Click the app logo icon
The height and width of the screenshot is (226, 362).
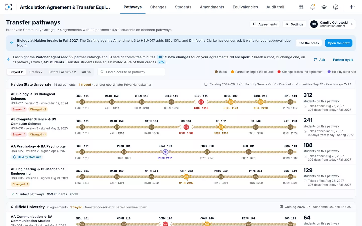(x=9, y=7)
